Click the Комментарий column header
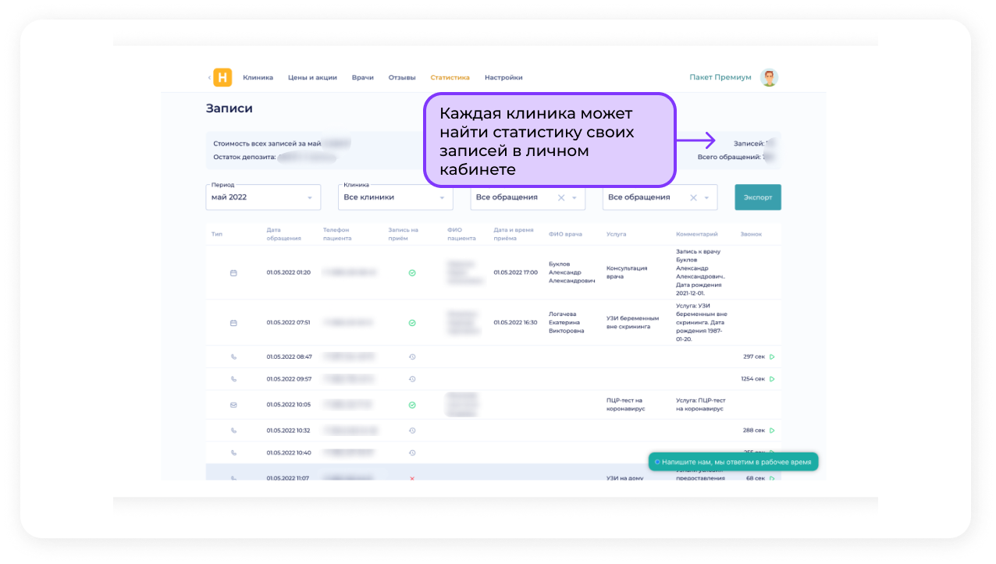 pos(697,234)
